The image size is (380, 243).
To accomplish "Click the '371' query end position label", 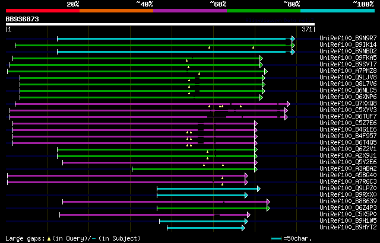I will pyautogui.click(x=307, y=30).
